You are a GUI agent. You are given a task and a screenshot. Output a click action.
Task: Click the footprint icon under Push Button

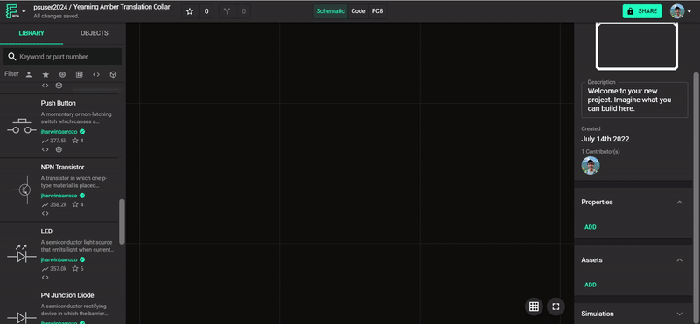(59, 149)
